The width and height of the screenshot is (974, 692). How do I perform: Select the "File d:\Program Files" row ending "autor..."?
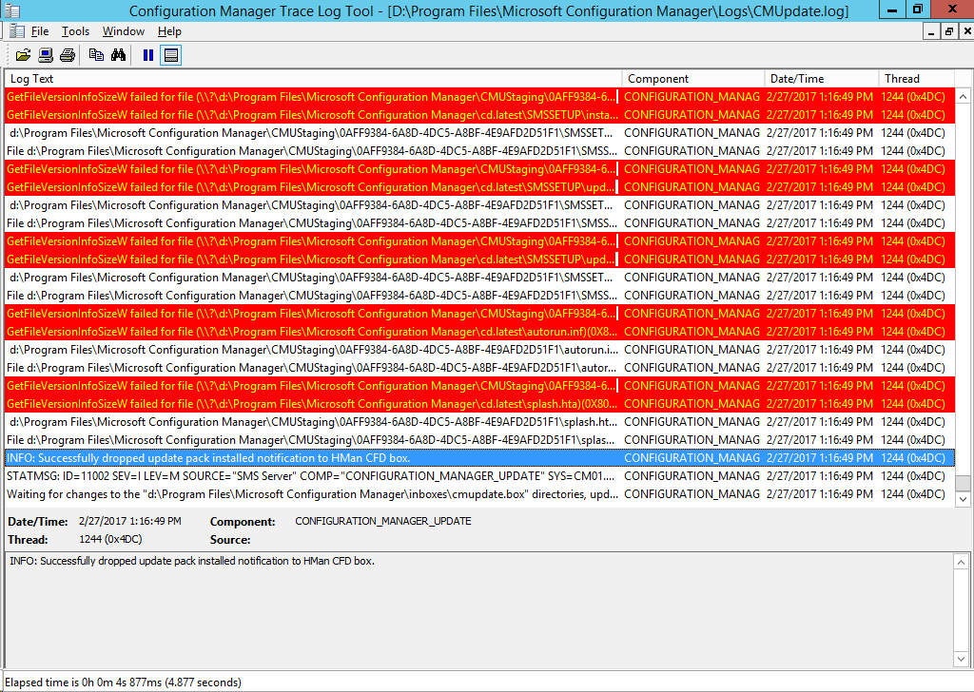[479, 368]
